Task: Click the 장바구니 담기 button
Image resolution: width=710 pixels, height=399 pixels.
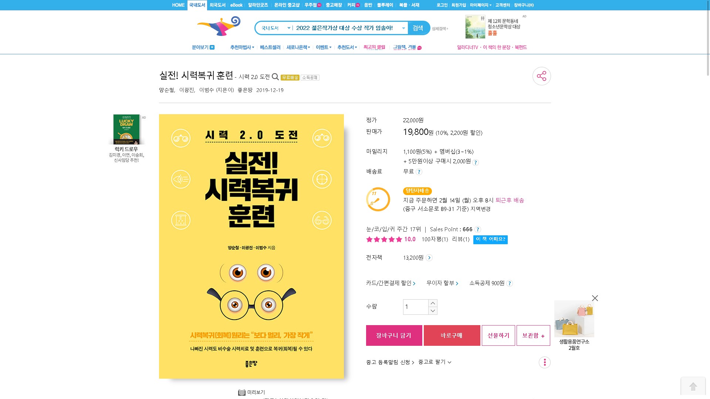Action: [394, 335]
